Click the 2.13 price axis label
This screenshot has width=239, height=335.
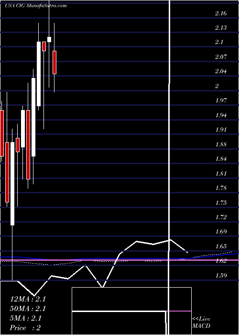click(221, 28)
